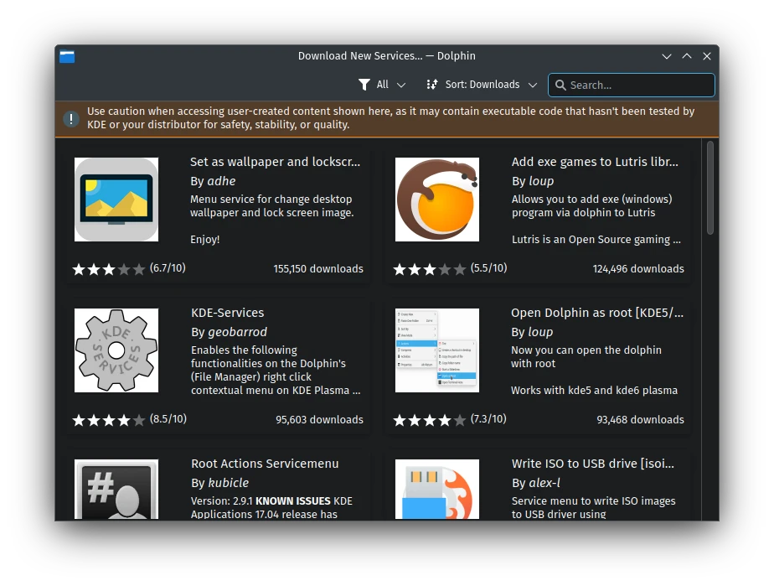Click the star rating showing 8.5/10

[x=129, y=419]
